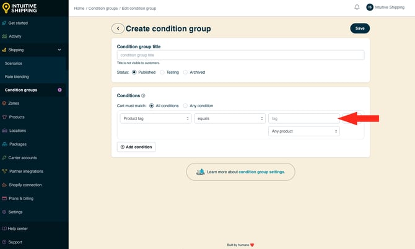Image resolution: width=415 pixels, height=249 pixels.
Task: Click the Activity chart icon
Action: (x=4, y=37)
